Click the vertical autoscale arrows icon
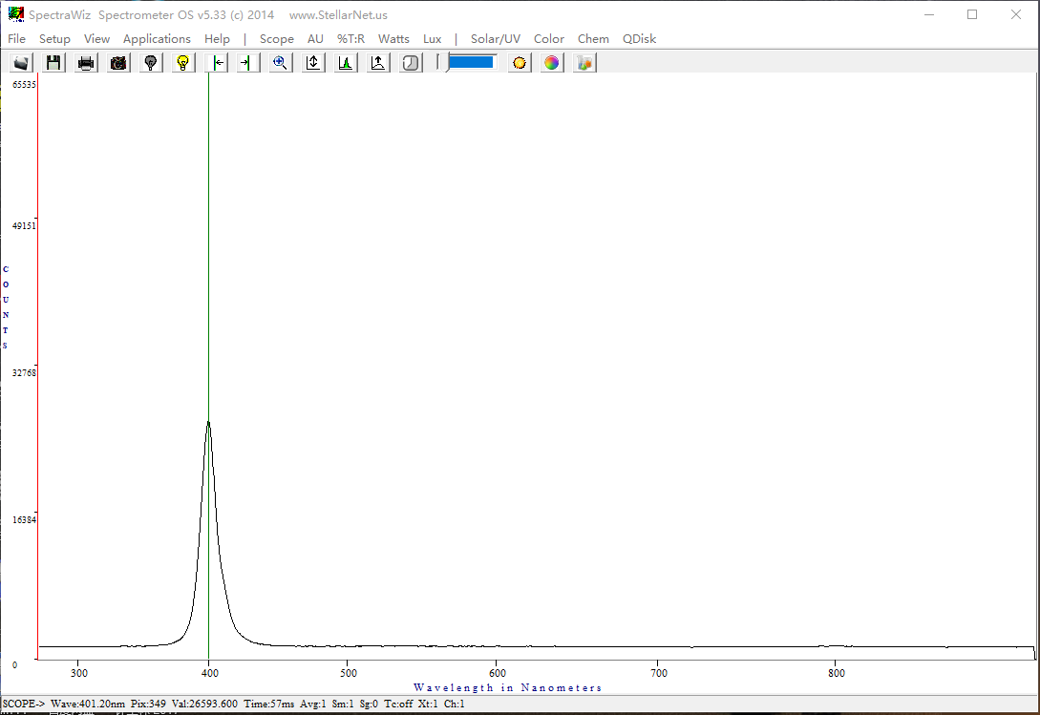The image size is (1040, 715). (313, 63)
